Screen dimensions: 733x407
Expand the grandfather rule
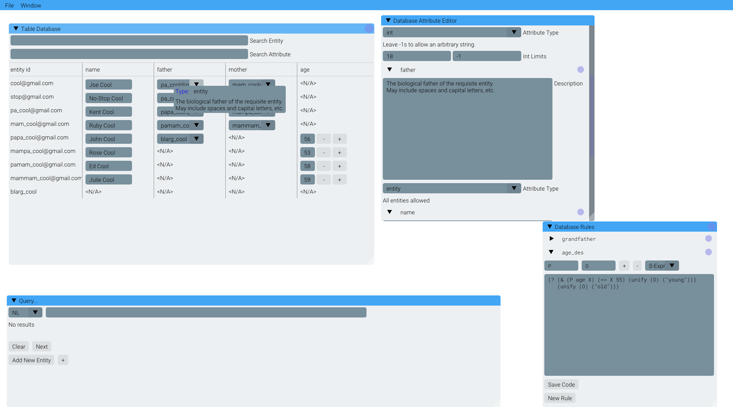pyautogui.click(x=551, y=239)
